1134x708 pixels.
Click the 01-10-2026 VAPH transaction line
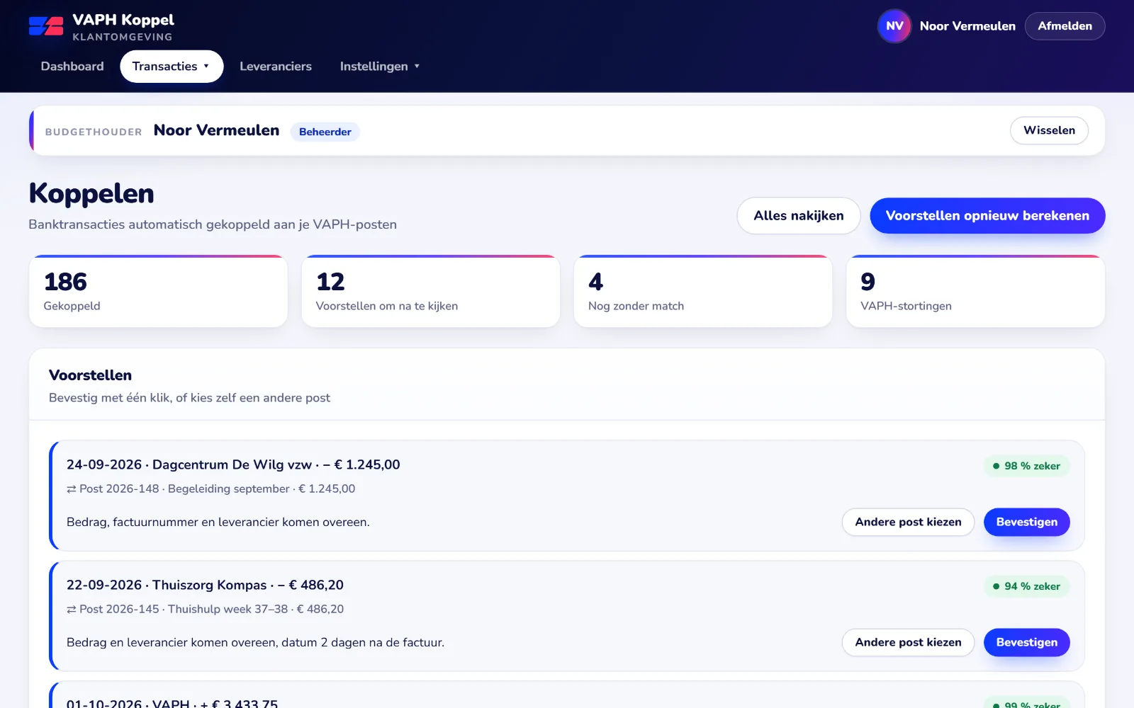(x=172, y=703)
